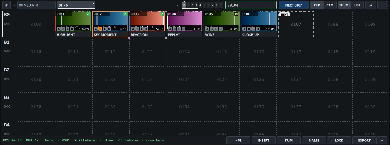
Task: Select camera D on REPLAY clip
Action: coord(183,29)
